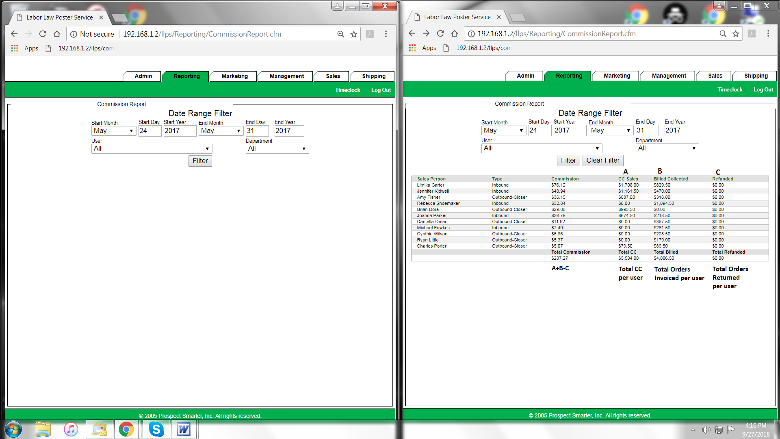Open iTunes from the taskbar
Image resolution: width=780 pixels, height=439 pixels.
click(71, 429)
